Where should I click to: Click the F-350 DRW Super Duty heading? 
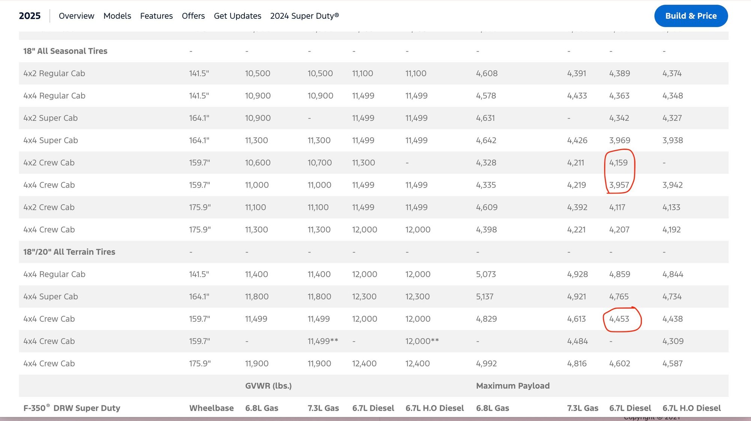pos(72,408)
